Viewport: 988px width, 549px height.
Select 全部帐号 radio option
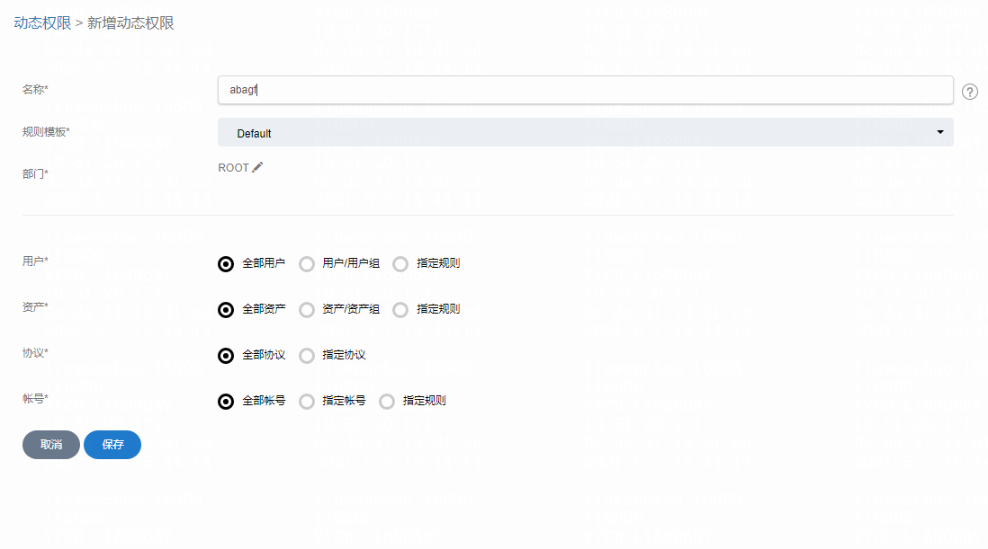[226, 402]
